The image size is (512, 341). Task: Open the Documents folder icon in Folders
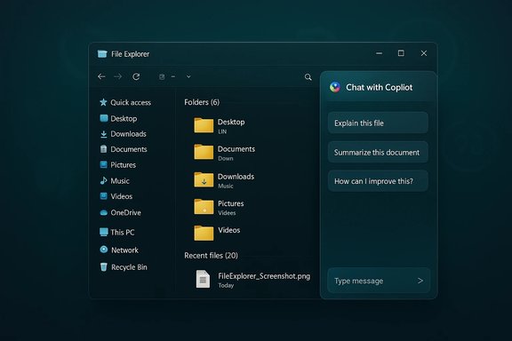[x=204, y=152]
